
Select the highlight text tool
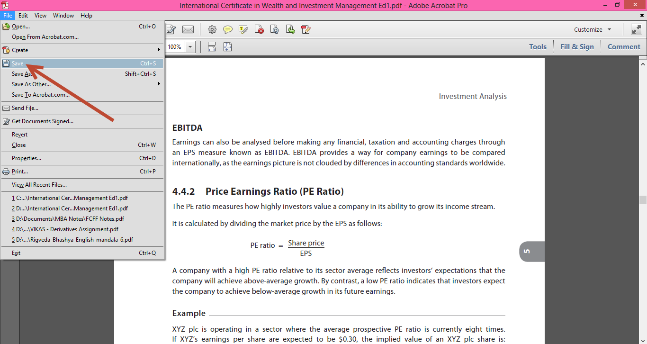click(243, 29)
